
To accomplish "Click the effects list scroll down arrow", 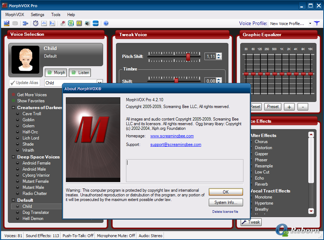I will pos(311,211).
